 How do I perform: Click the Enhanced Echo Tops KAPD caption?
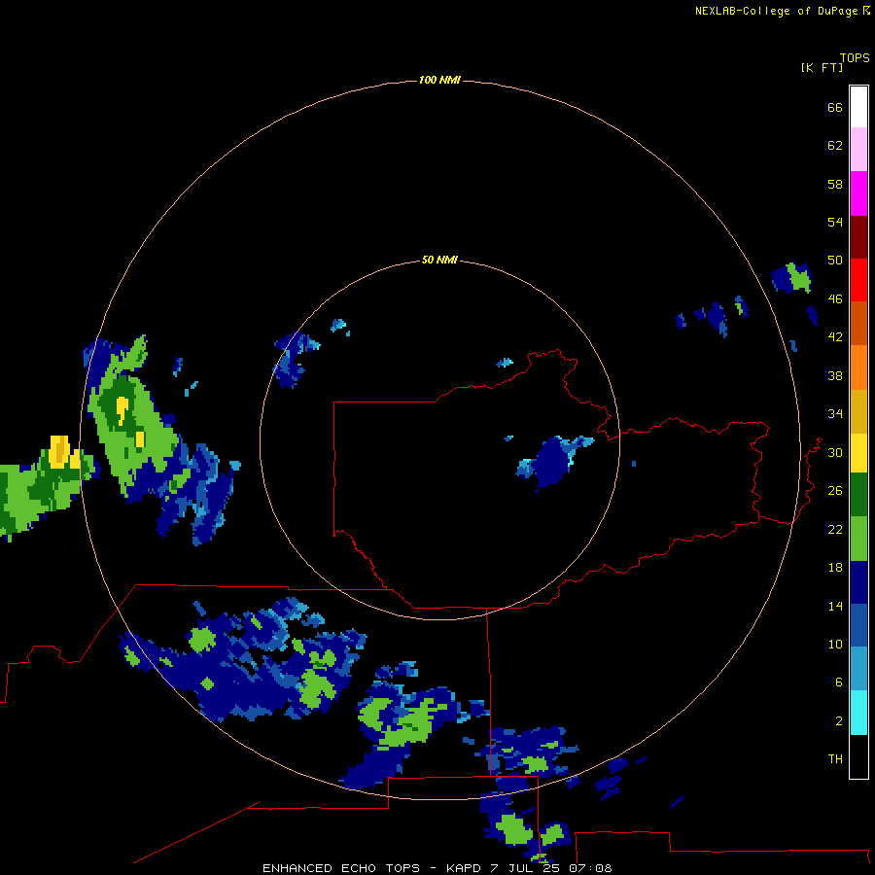point(437,868)
